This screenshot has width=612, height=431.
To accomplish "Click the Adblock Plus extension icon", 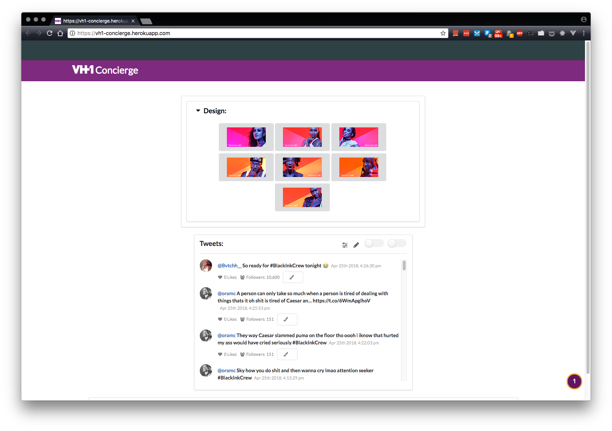I will pos(520,34).
